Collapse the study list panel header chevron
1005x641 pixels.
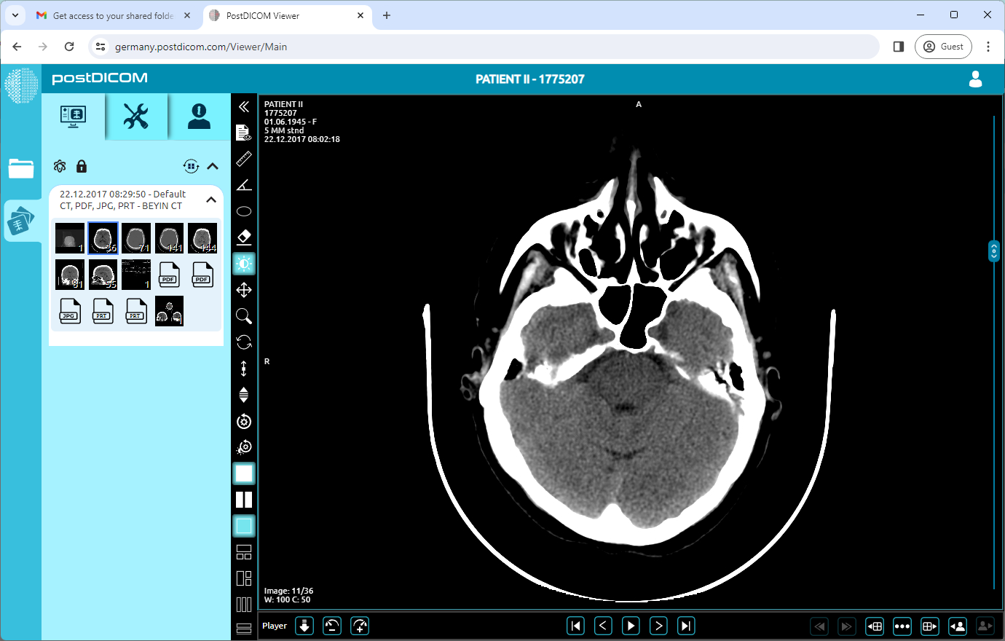coord(213,166)
